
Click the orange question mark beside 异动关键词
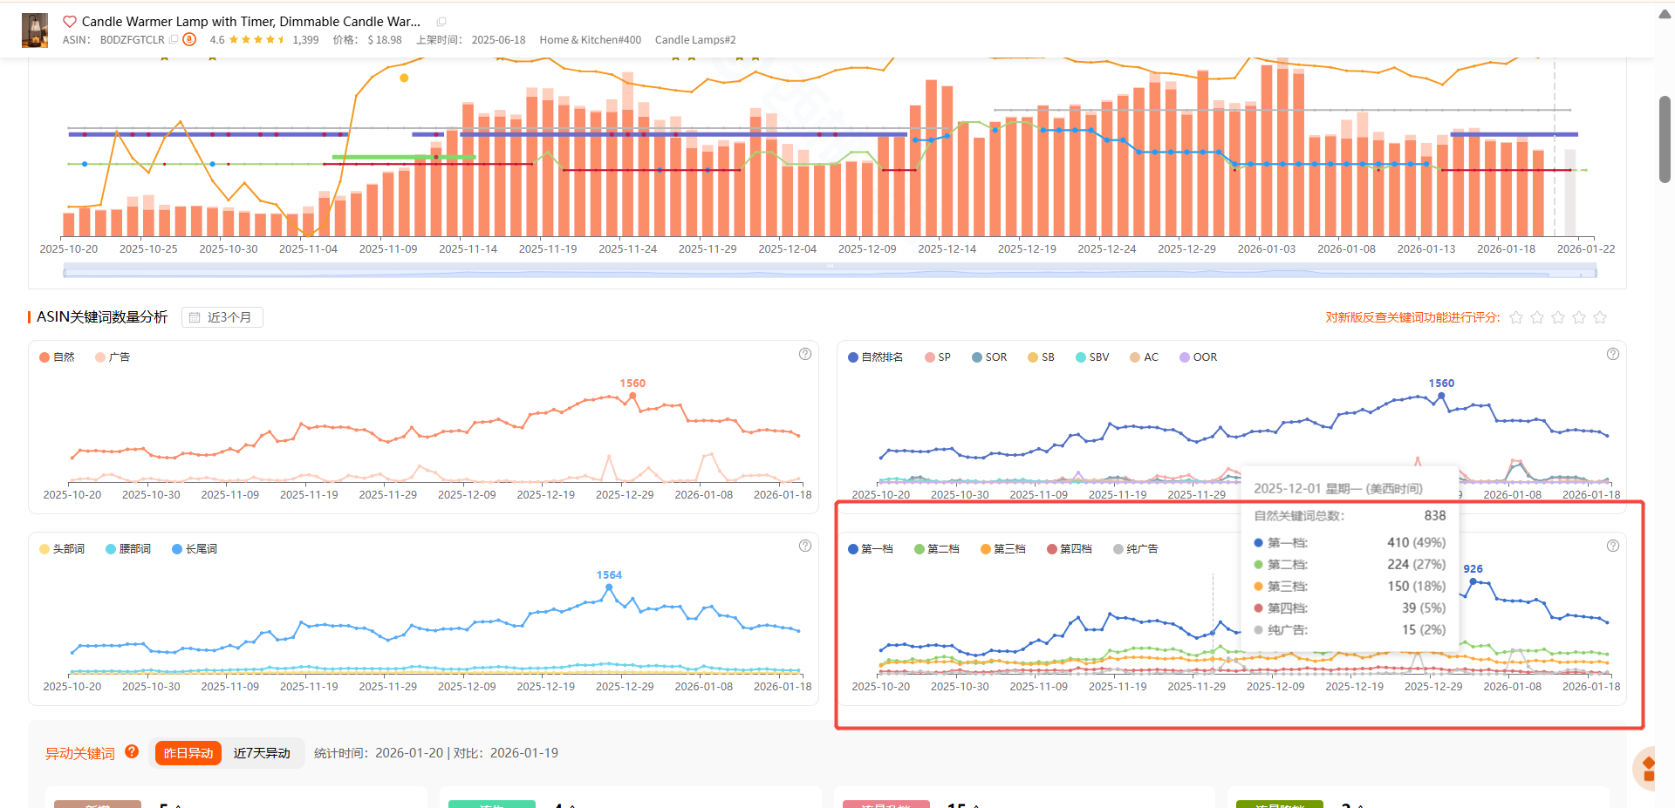[x=132, y=751]
